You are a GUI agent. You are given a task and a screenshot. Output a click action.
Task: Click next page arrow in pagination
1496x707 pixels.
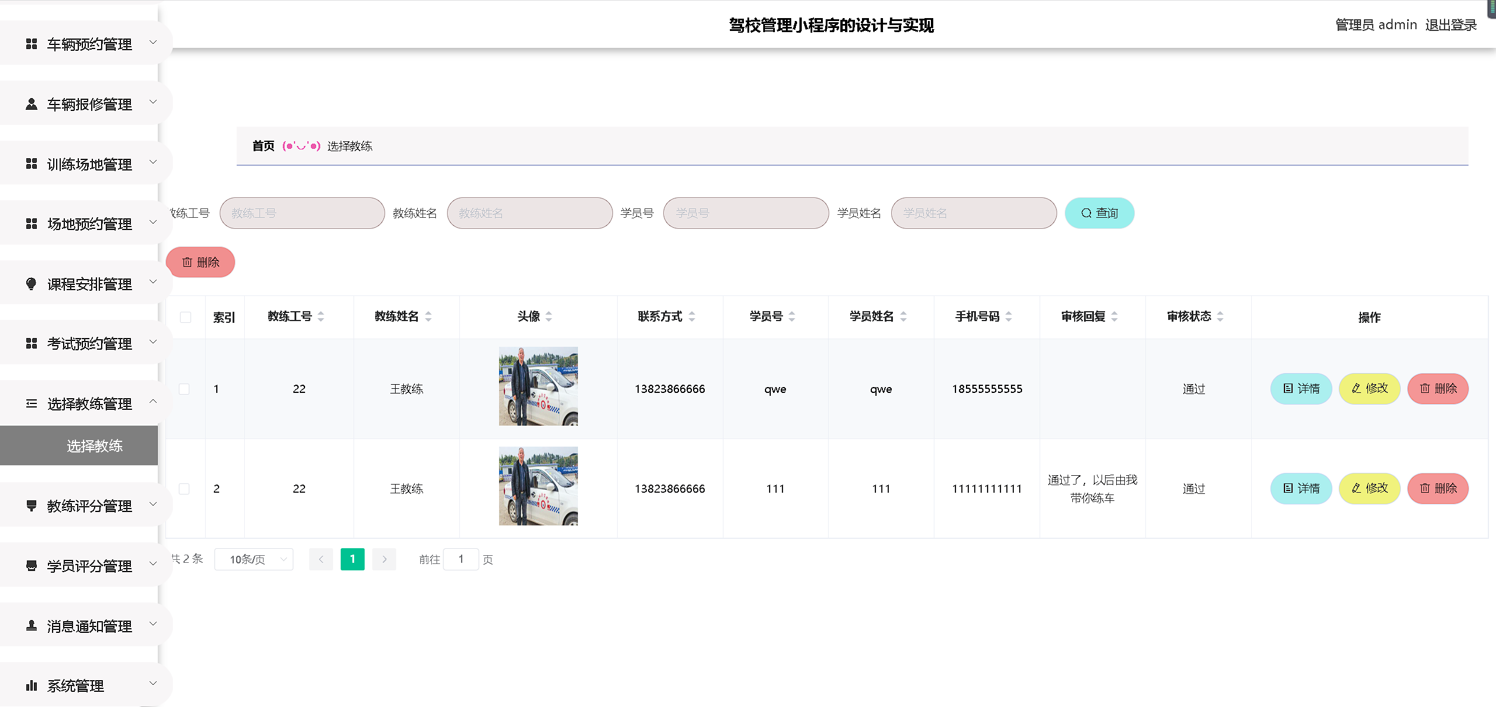pyautogui.click(x=384, y=559)
